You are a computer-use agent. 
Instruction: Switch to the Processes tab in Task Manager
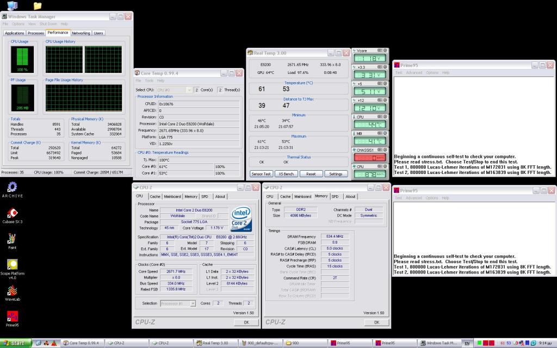[x=36, y=33]
